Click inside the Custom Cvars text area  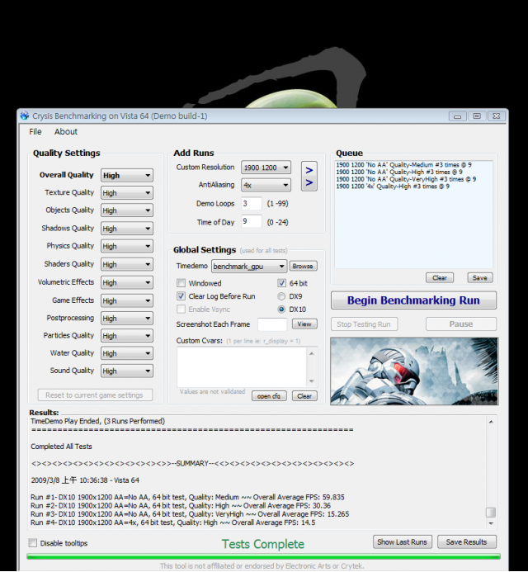point(242,366)
